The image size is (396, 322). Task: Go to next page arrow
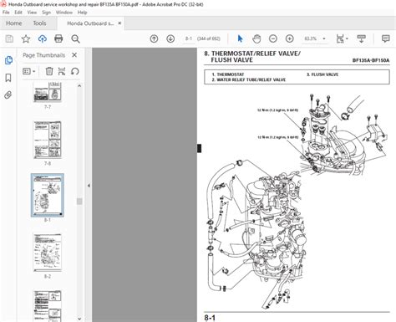pos(170,38)
